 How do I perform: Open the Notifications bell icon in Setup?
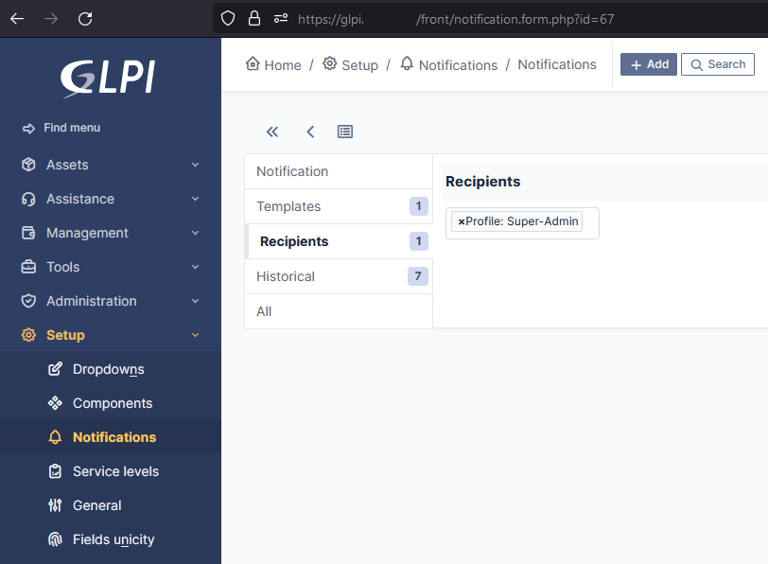click(57, 437)
